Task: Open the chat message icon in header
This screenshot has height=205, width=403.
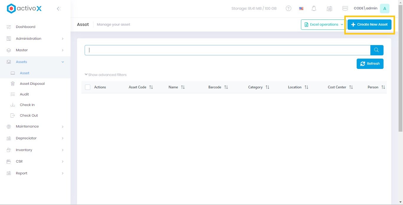Action: tap(345, 9)
